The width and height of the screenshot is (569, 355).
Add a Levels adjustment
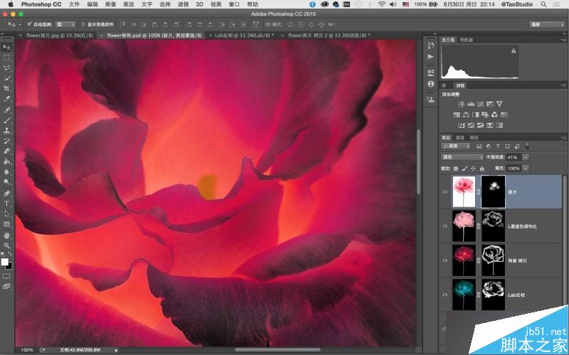471,104
